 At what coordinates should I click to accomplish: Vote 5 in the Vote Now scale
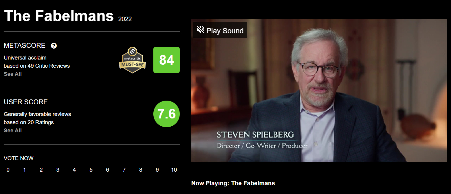pyautogui.click(x=91, y=170)
